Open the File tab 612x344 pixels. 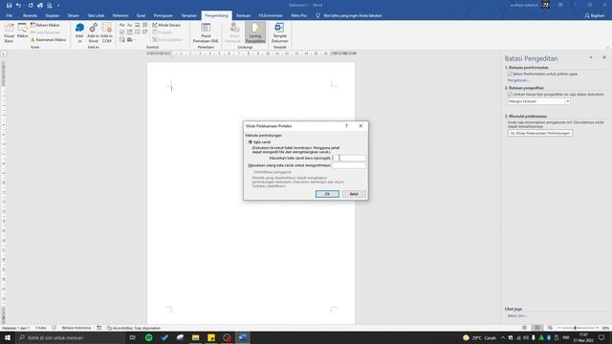[x=9, y=15]
